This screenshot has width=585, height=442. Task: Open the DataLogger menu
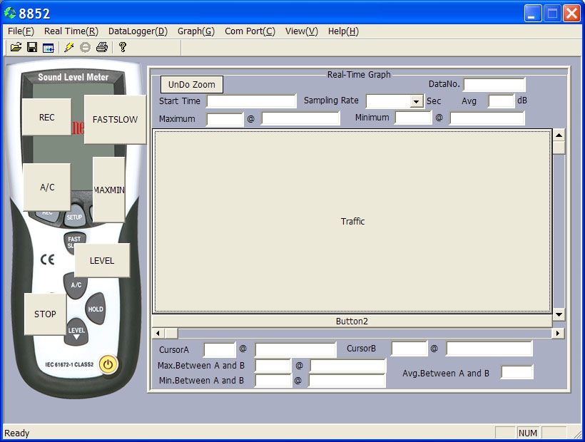coord(138,31)
